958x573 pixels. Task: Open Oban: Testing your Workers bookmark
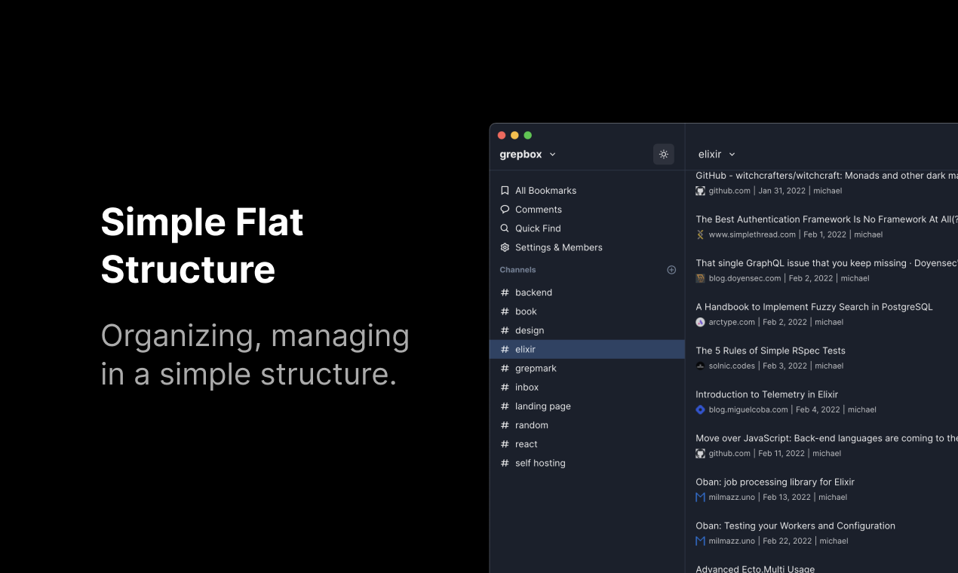pos(795,526)
